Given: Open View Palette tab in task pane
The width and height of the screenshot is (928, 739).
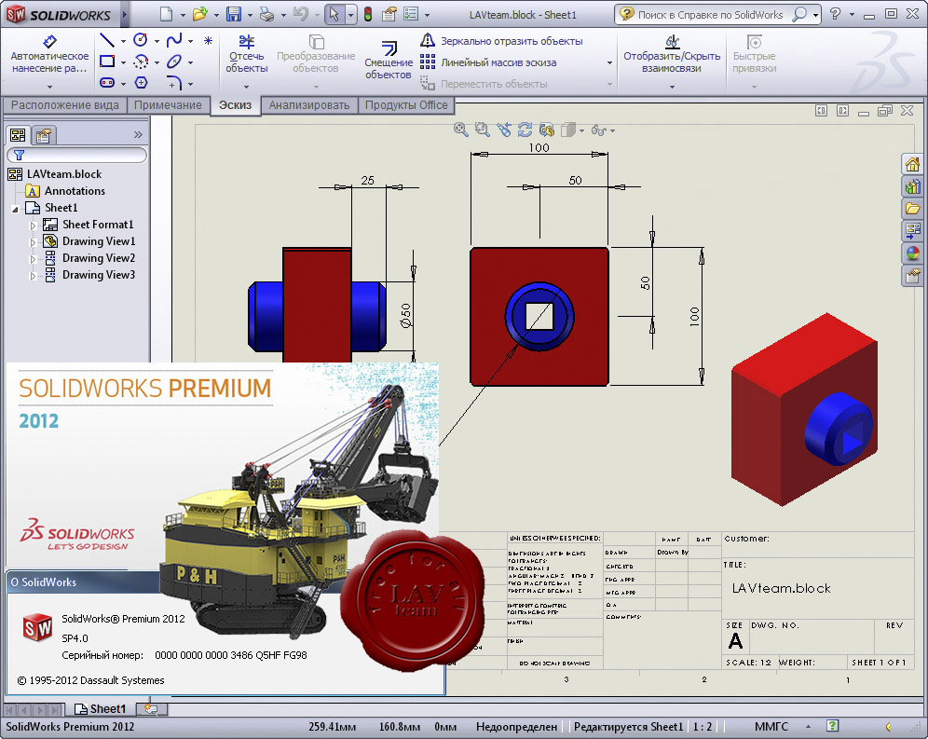Looking at the screenshot, I should click(x=912, y=231).
